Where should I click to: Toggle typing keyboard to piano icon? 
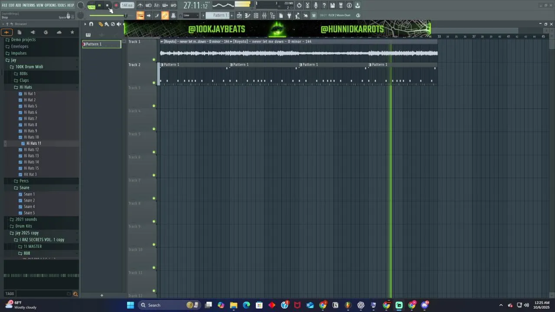(140, 15)
